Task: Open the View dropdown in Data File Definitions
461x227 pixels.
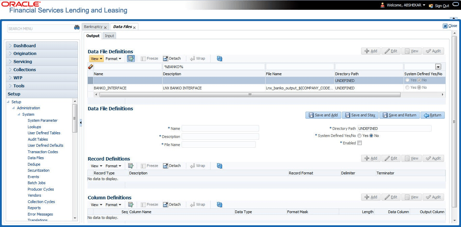Action: pos(96,59)
